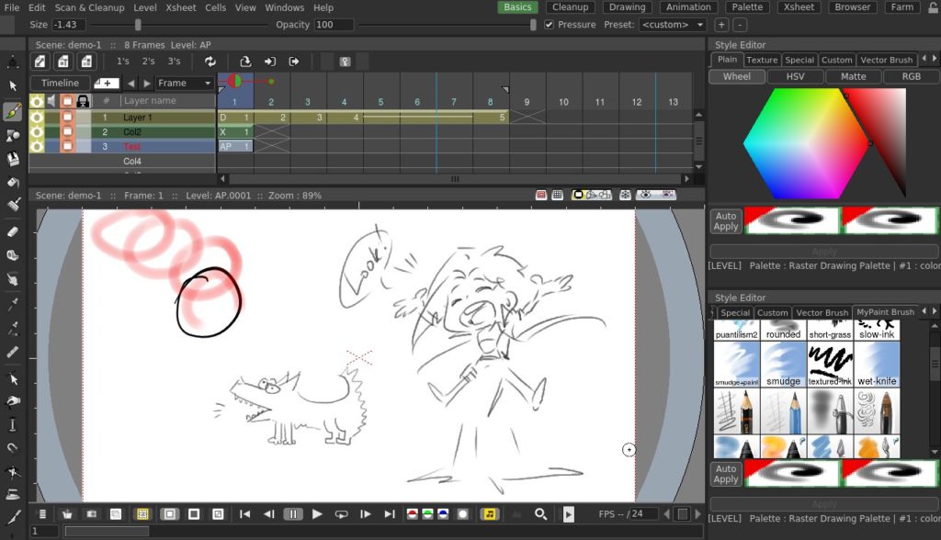This screenshot has width=941, height=540.
Task: Click the Apply button in Style Editor
Action: pyautogui.click(x=823, y=251)
